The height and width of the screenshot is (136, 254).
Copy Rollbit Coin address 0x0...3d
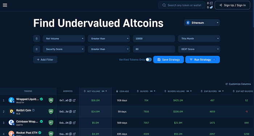click(70, 111)
